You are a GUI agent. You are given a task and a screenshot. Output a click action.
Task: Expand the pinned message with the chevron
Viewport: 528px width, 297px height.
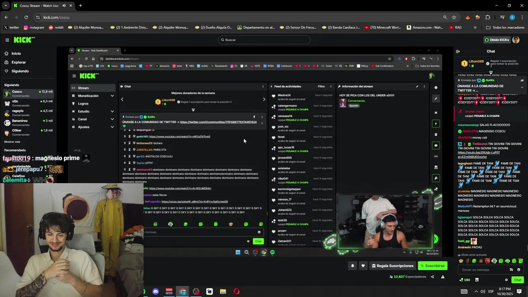(x=522, y=87)
